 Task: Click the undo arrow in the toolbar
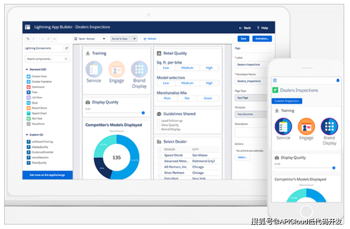28,39
